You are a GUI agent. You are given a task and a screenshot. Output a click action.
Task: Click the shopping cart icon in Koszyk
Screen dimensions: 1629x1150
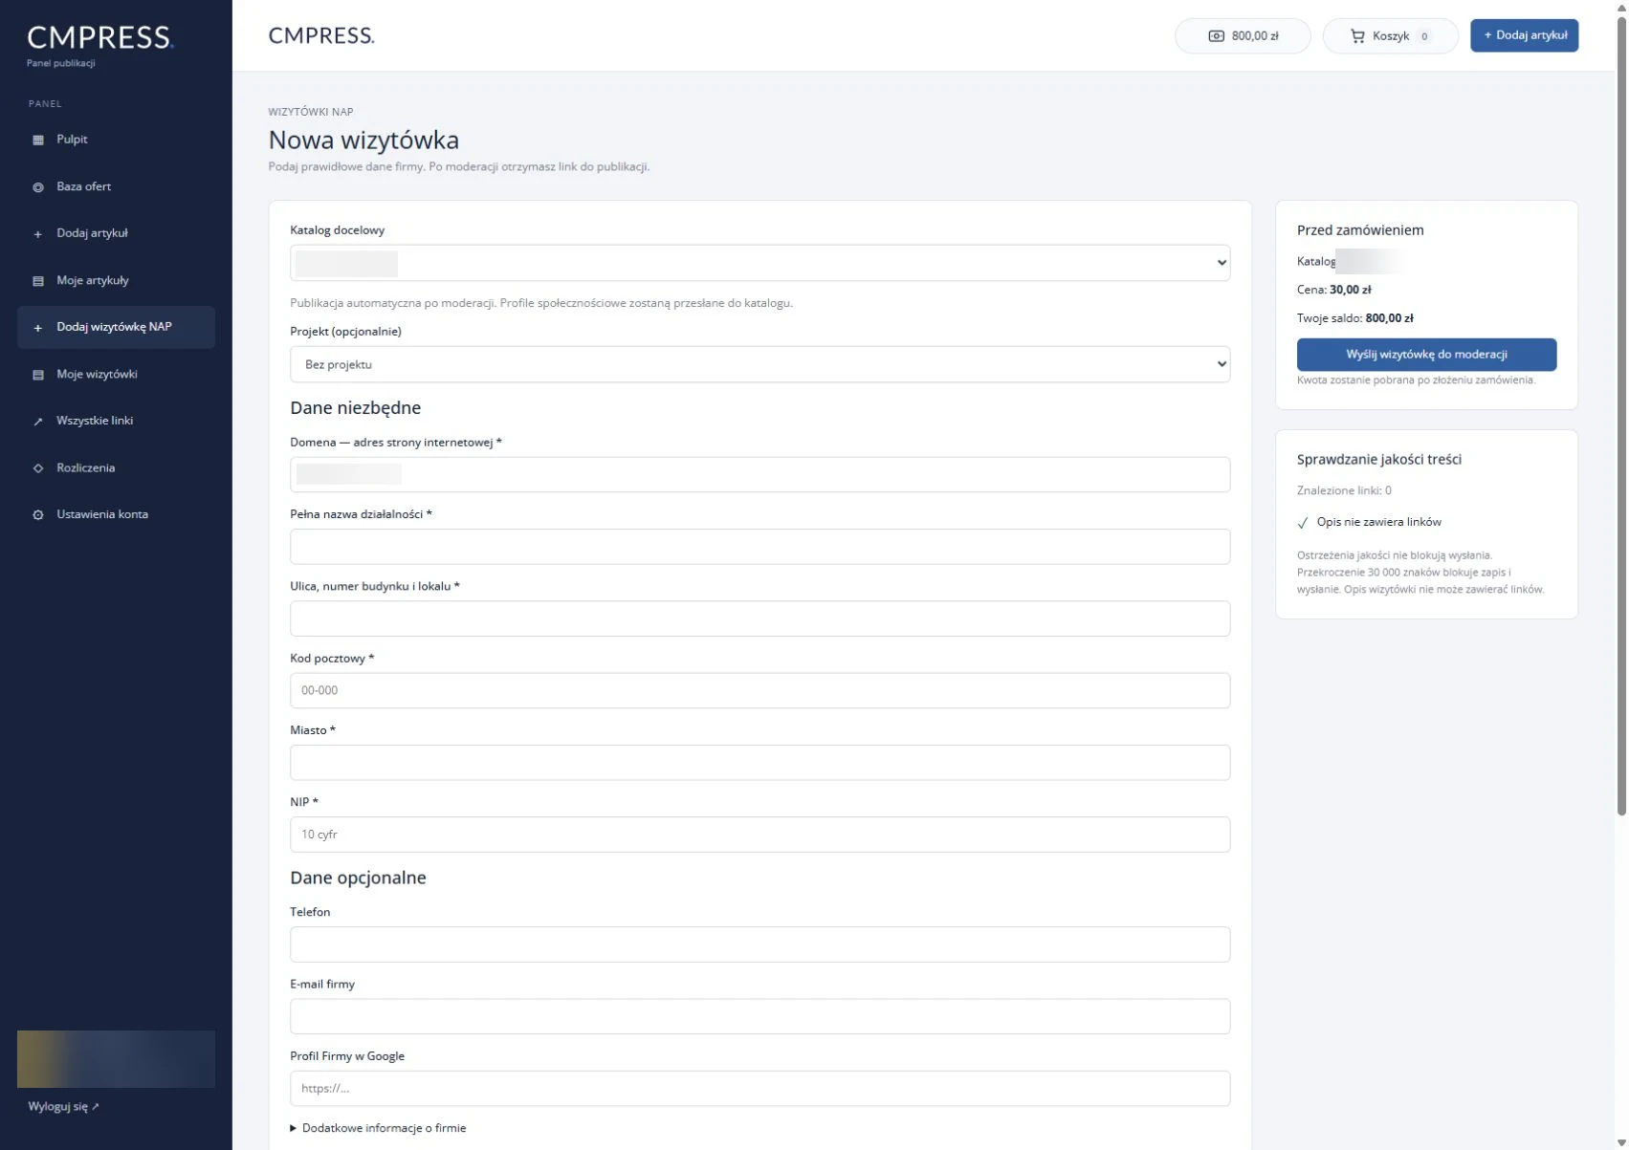coord(1357,36)
